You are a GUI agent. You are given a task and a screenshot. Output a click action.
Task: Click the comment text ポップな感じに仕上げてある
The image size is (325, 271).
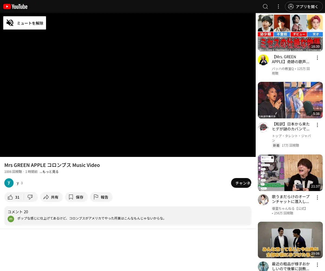click(91, 218)
